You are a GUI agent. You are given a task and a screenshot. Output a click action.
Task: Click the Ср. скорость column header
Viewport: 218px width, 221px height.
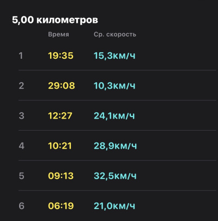point(115,34)
